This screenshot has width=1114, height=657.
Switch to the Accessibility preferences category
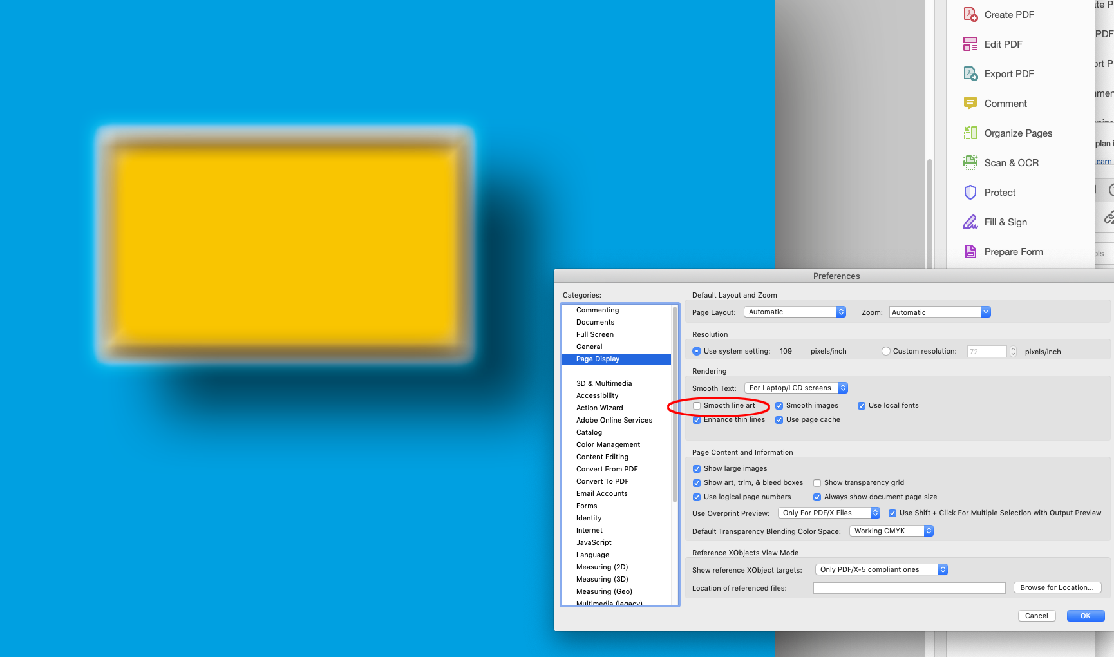coord(597,395)
